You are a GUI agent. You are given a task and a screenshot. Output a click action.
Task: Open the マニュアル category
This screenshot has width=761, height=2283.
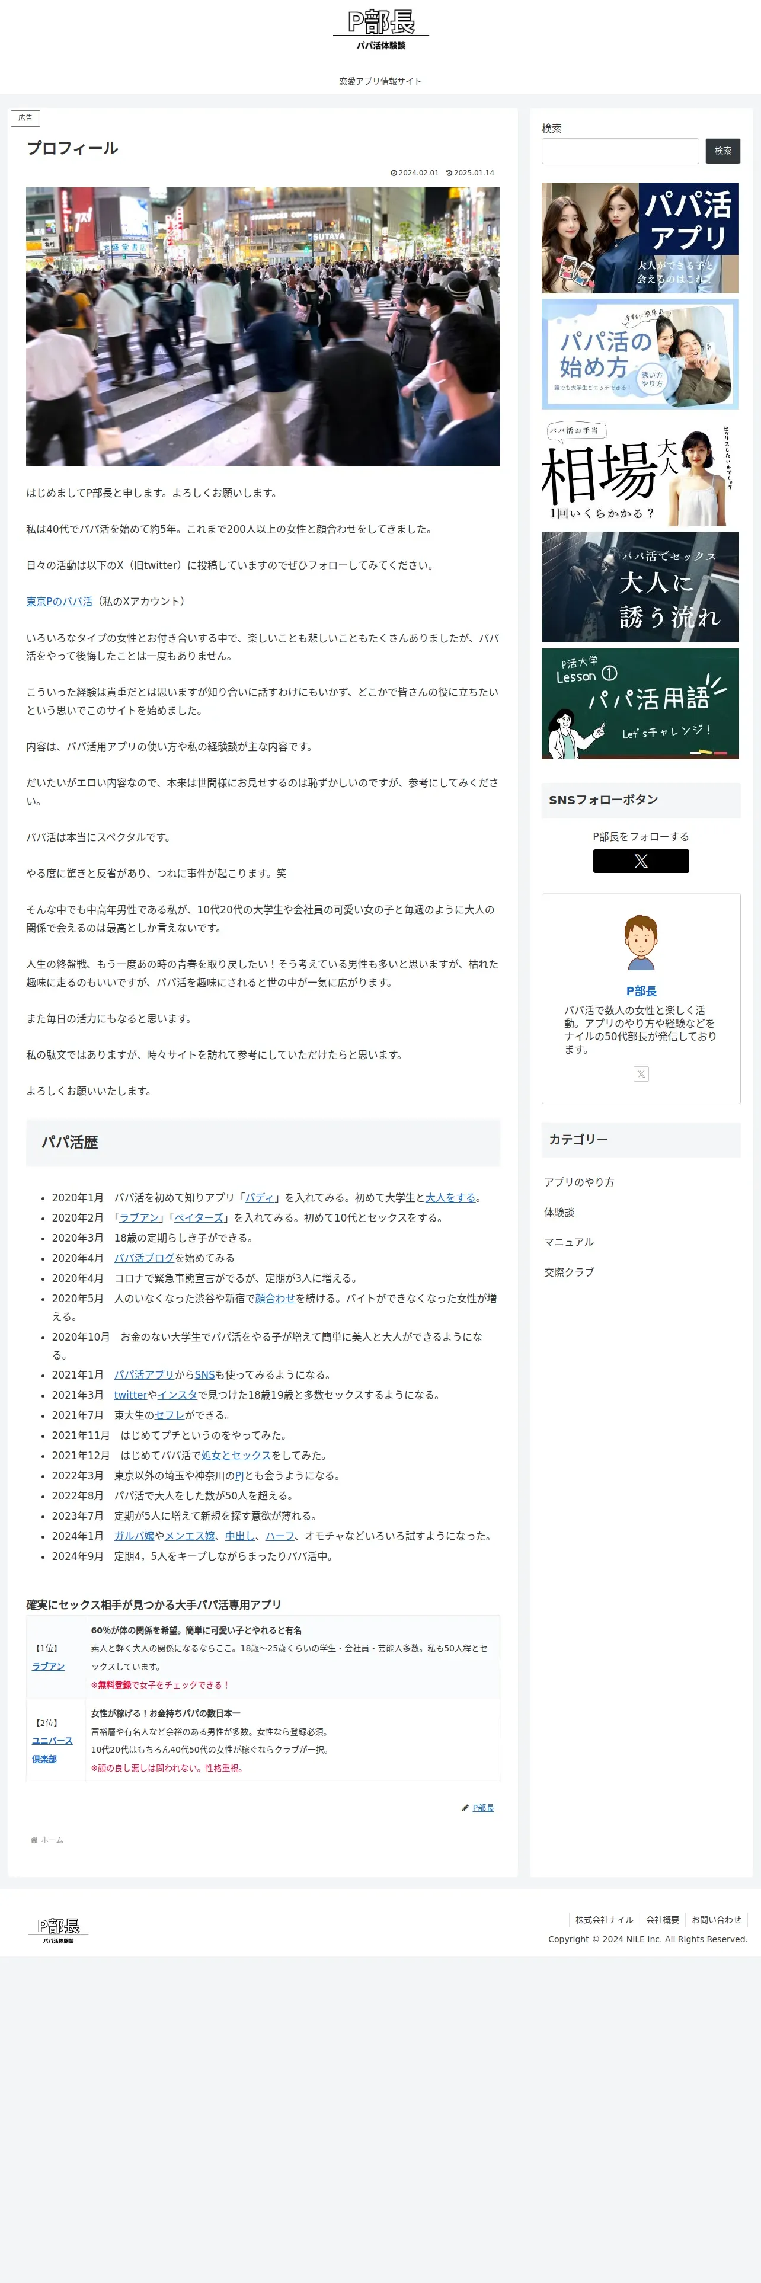pos(569,1242)
